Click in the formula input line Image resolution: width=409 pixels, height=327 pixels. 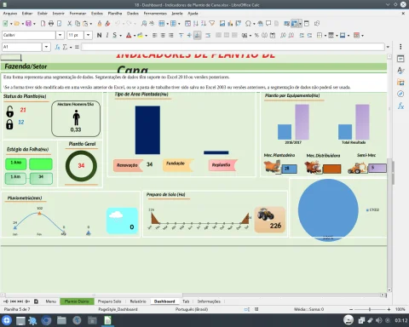233,47
